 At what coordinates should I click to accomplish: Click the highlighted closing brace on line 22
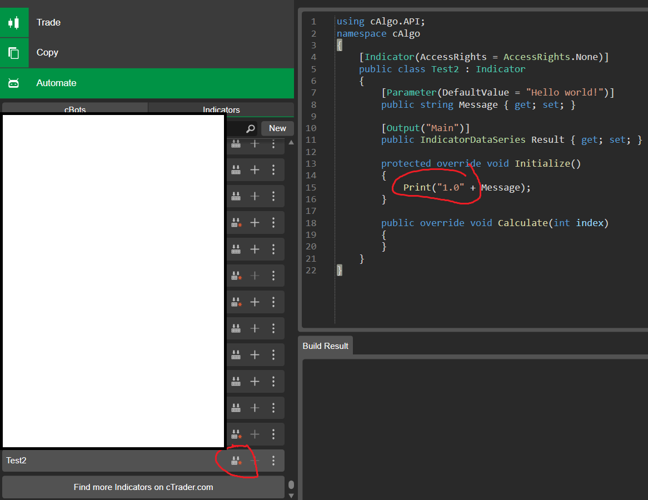click(340, 270)
